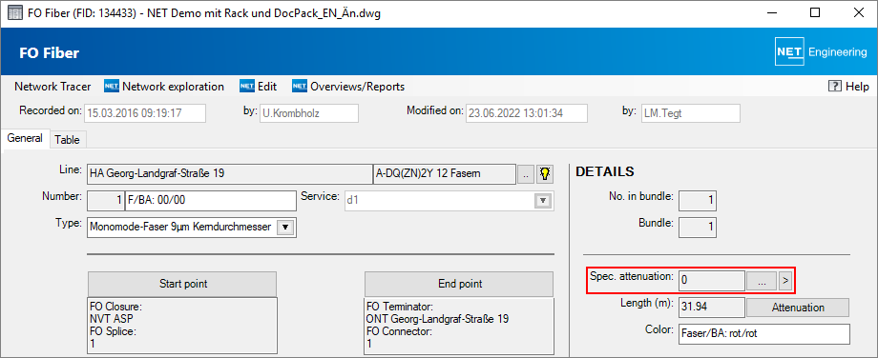
Task: Click the Start point details box NVT ASP
Action: tap(182, 327)
